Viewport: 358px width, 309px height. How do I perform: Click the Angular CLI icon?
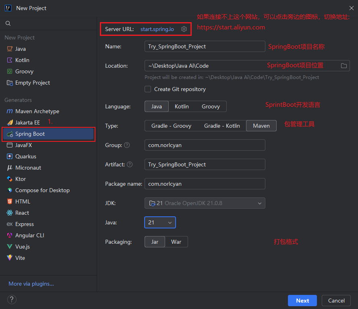(x=10, y=235)
